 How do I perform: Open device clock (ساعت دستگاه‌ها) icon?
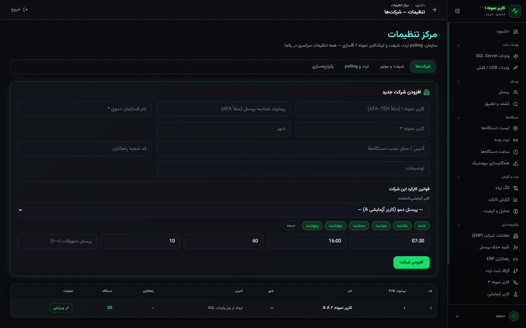click(x=515, y=152)
